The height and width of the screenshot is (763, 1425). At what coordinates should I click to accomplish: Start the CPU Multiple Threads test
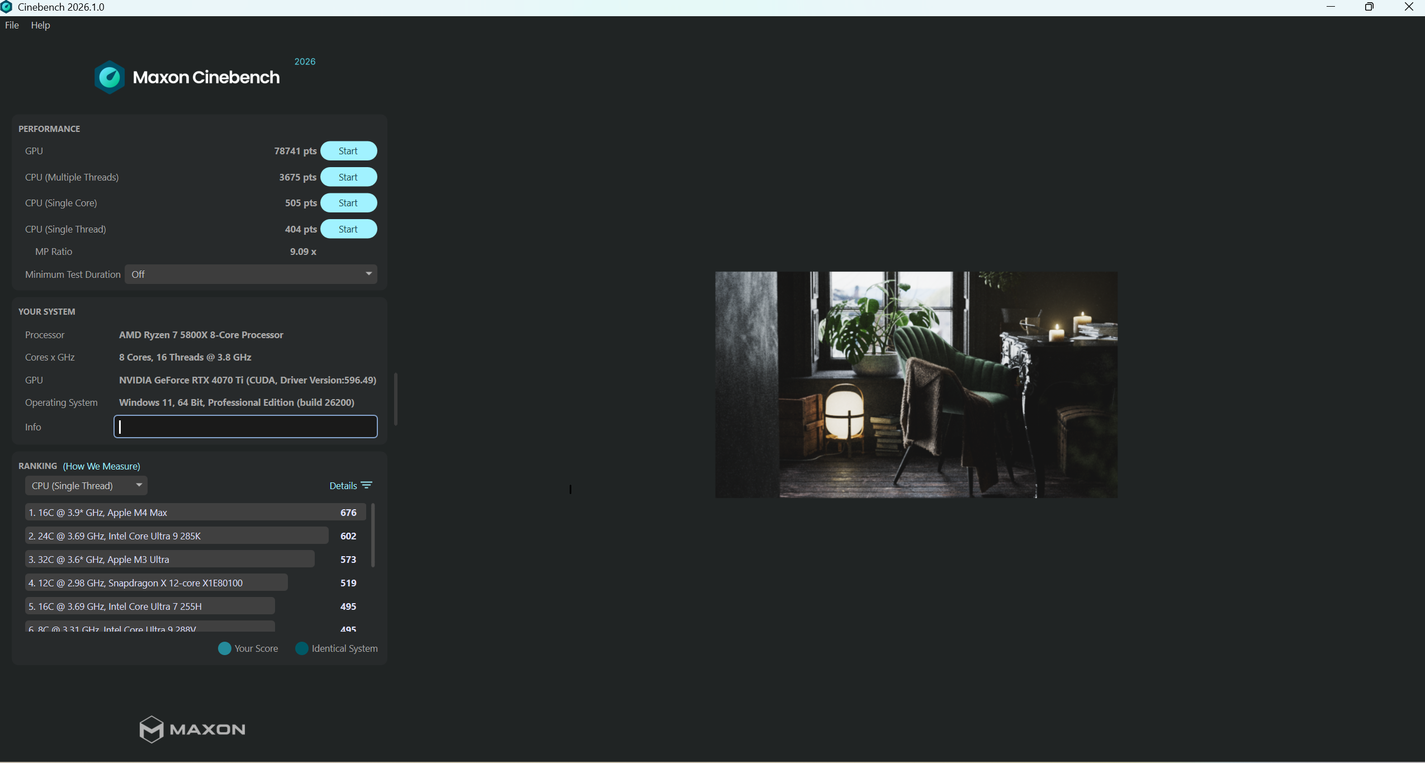pos(348,177)
